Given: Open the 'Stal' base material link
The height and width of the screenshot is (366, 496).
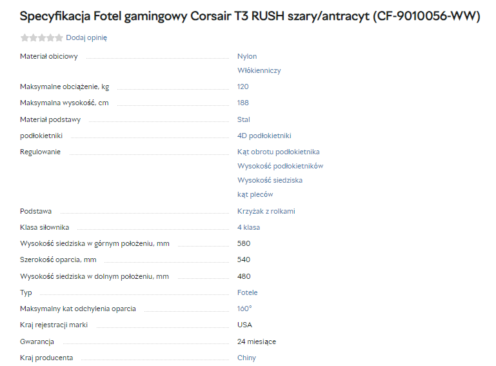Looking at the screenshot, I should coord(243,119).
